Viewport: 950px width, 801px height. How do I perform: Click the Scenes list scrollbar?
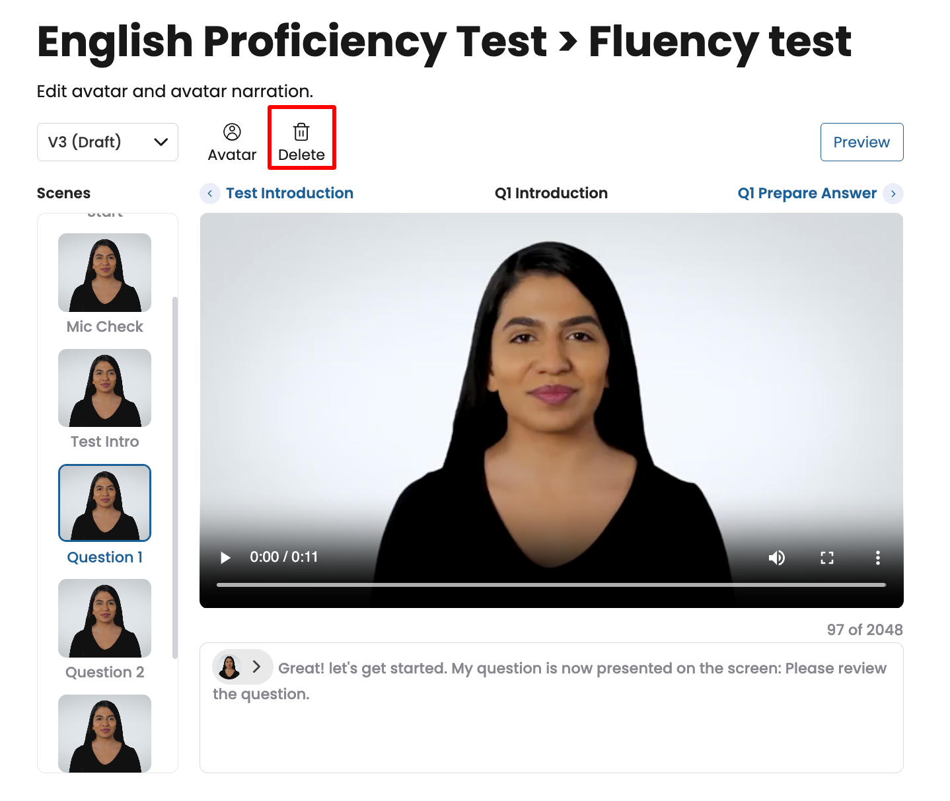[175, 478]
